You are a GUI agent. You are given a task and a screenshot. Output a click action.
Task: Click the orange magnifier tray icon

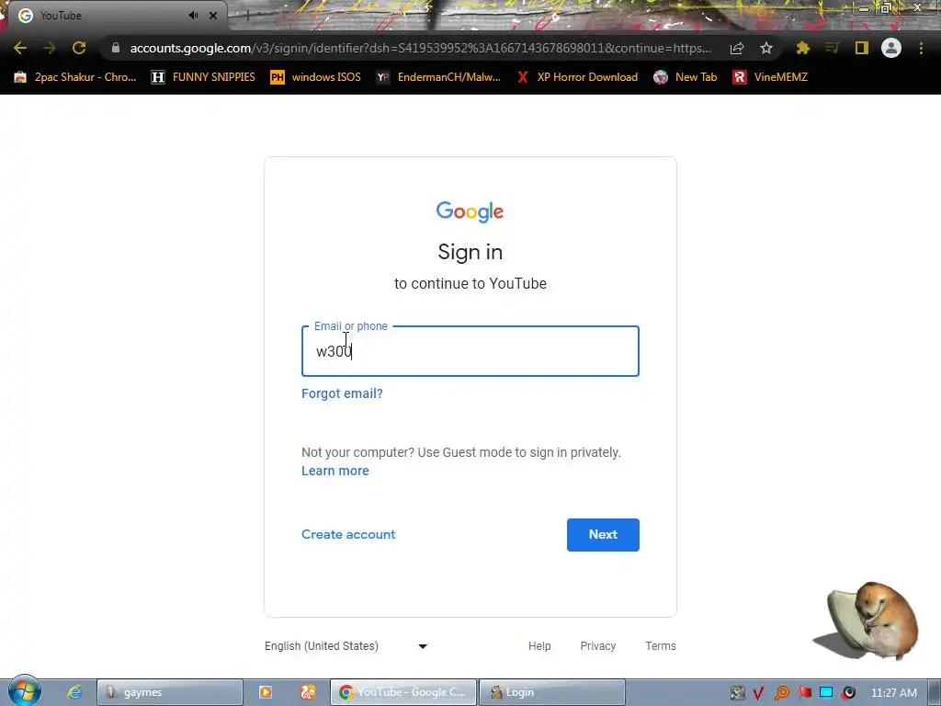tap(781, 693)
